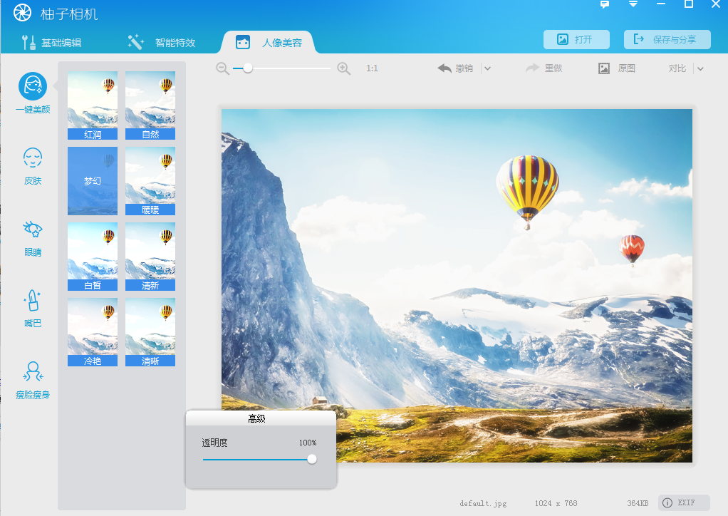Open the feedback chat bubble icon
This screenshot has width=728, height=516.
coord(605,4)
